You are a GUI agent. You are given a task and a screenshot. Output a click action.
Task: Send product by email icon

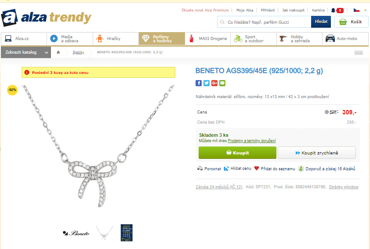222,83
